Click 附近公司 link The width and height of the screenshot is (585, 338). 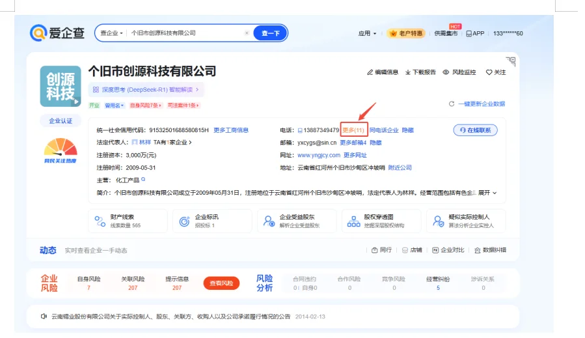pos(400,167)
